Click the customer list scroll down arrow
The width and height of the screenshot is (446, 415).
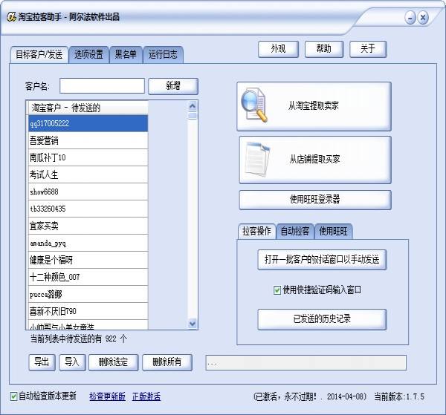coord(193,324)
